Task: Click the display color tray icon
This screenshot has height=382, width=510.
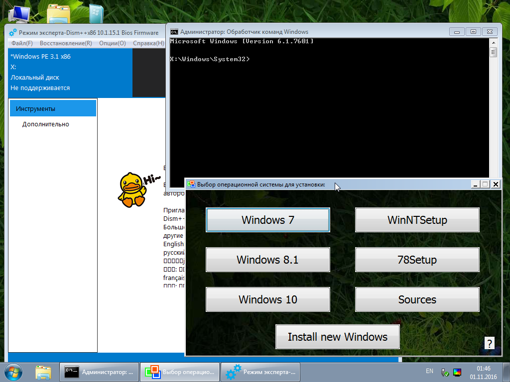Action: (x=456, y=371)
